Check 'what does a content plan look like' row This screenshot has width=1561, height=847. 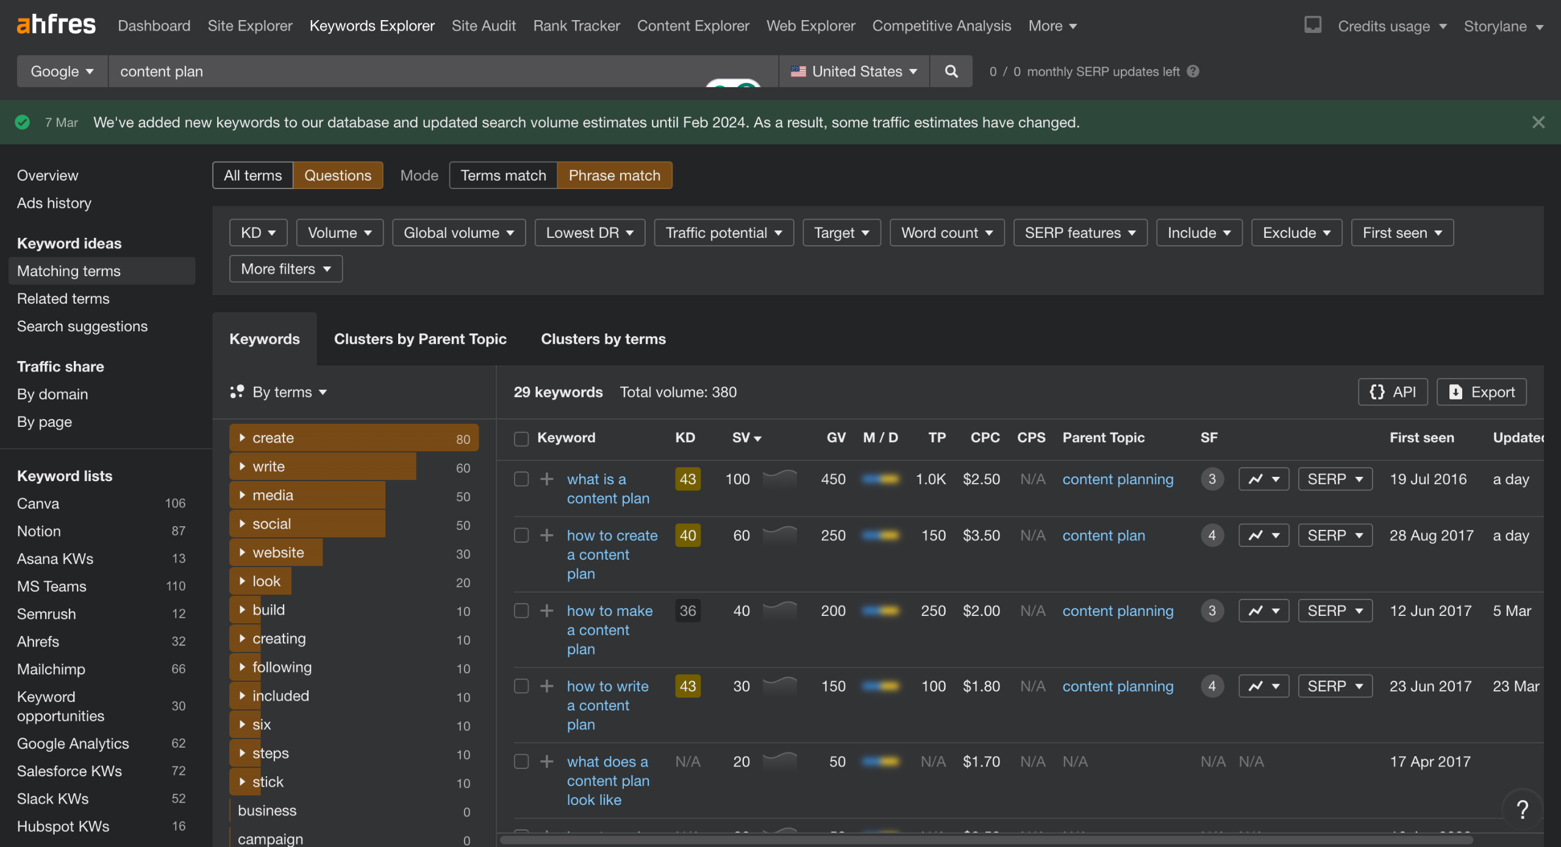coord(521,761)
